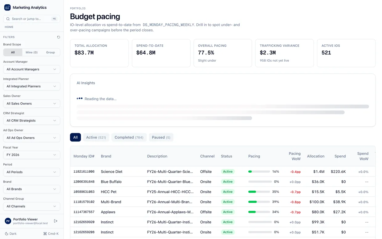Toggle Dark theme
Screen dimensions: 382x239
click(11, 234)
